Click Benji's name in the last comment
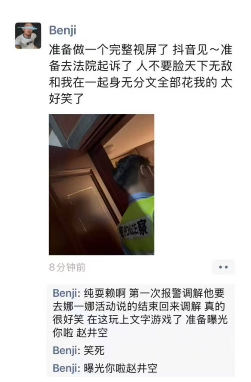The height and width of the screenshot is (382, 251). click(65, 368)
